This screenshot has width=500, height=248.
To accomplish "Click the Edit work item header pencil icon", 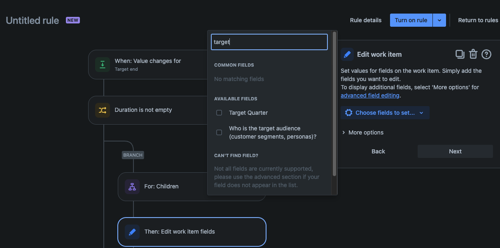I will point(347,54).
